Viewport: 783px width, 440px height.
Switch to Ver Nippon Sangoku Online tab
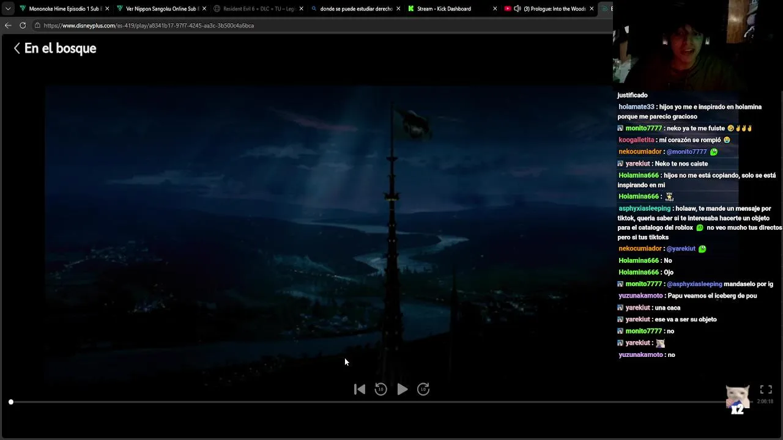161,9
